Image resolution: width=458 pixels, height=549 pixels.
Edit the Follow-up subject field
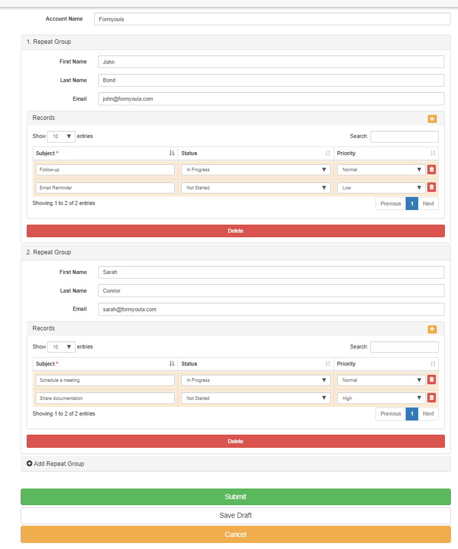pyautogui.click(x=105, y=170)
